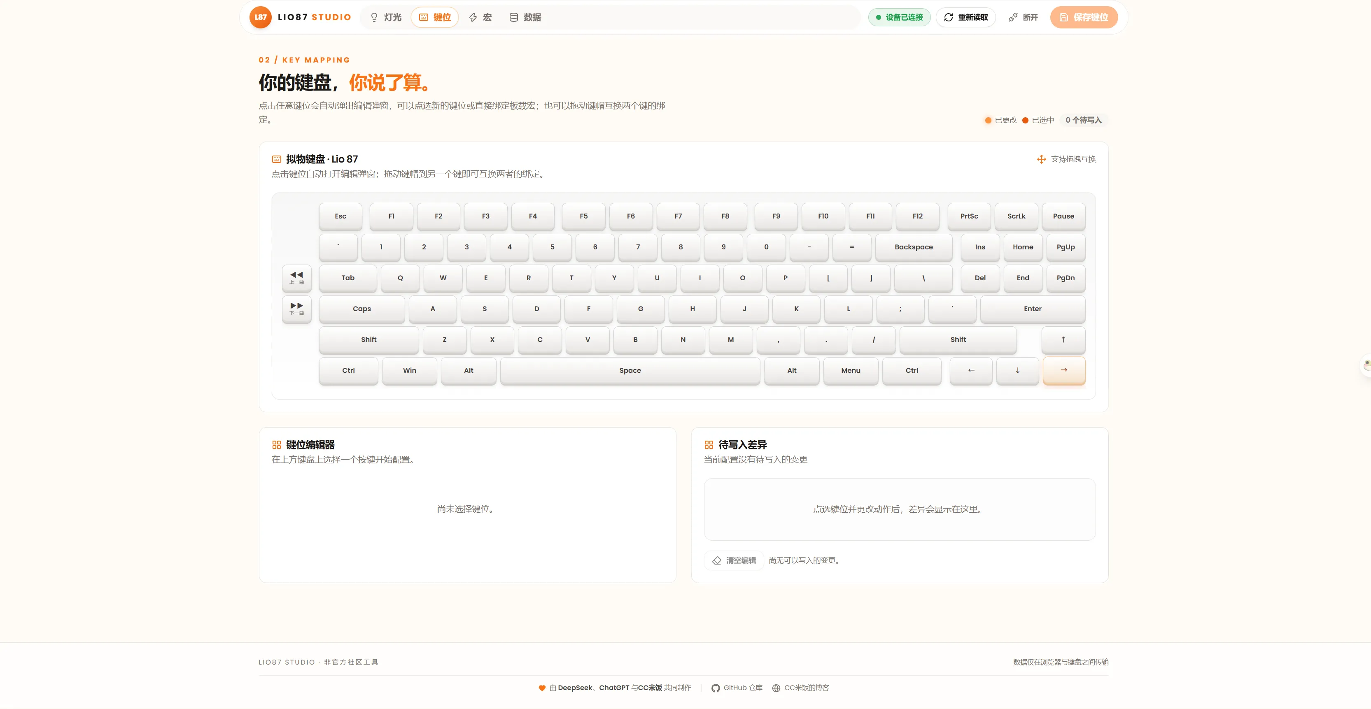Open the 数据 data tab
1371x709 pixels.
[525, 17]
